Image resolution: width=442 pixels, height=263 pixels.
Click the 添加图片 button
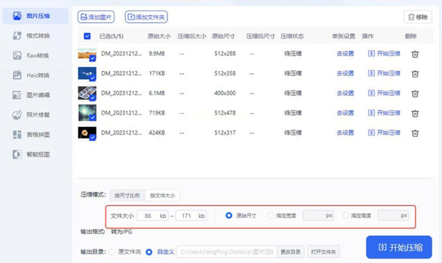point(96,17)
